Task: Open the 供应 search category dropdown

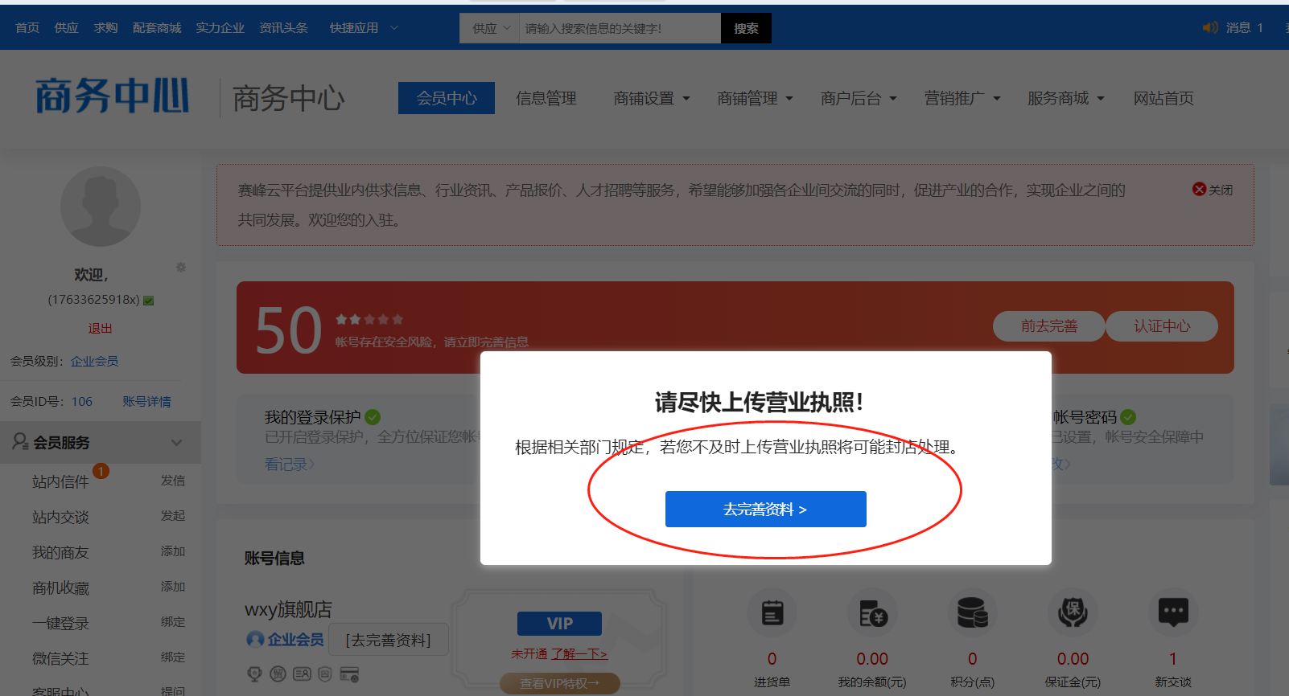Action: (490, 28)
